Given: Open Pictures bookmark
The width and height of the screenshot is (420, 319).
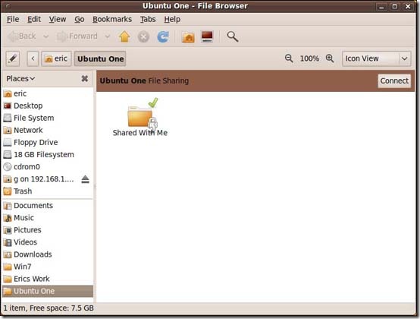Looking at the screenshot, I should (48, 230).
